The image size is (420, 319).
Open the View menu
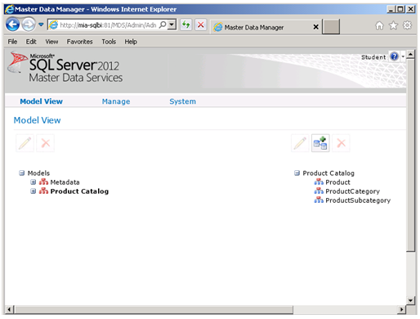[51, 42]
